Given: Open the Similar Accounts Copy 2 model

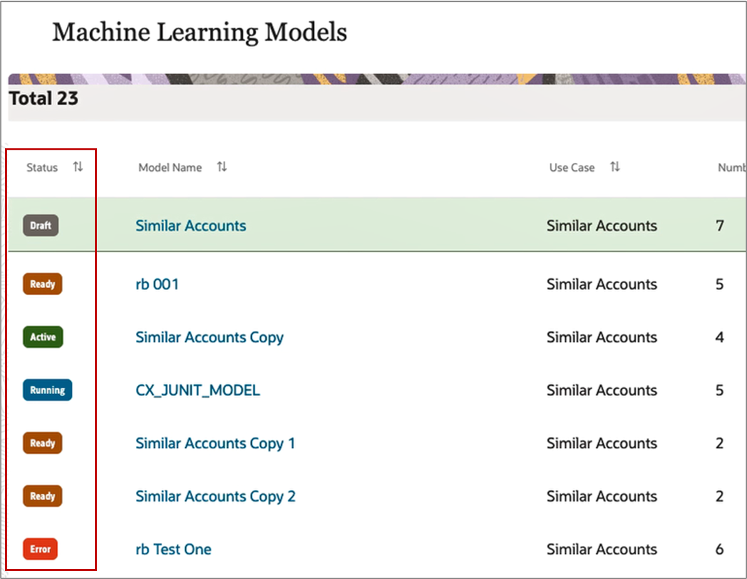Looking at the screenshot, I should coord(215,496).
